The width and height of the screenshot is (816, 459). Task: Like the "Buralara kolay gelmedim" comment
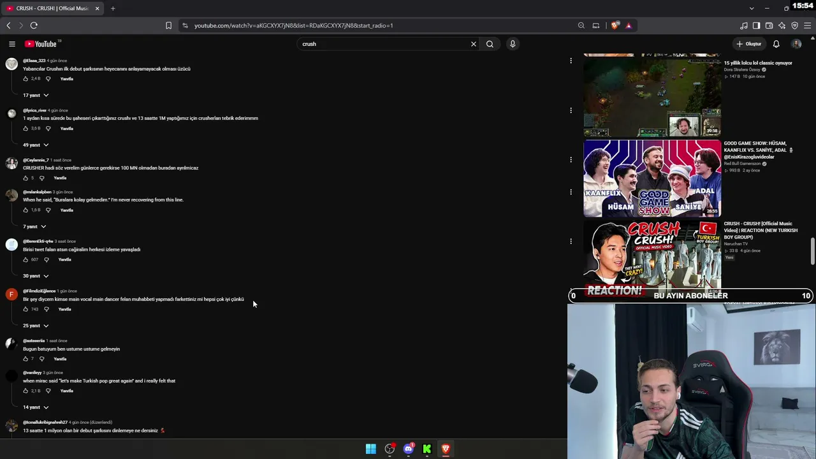coord(25,210)
